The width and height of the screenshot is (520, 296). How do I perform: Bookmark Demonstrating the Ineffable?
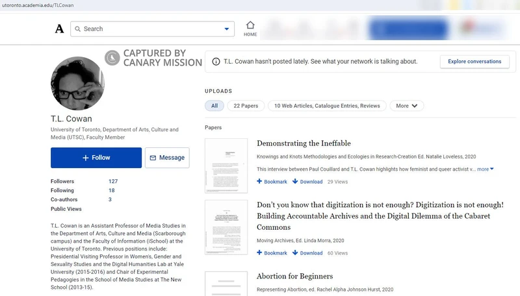pos(272,182)
